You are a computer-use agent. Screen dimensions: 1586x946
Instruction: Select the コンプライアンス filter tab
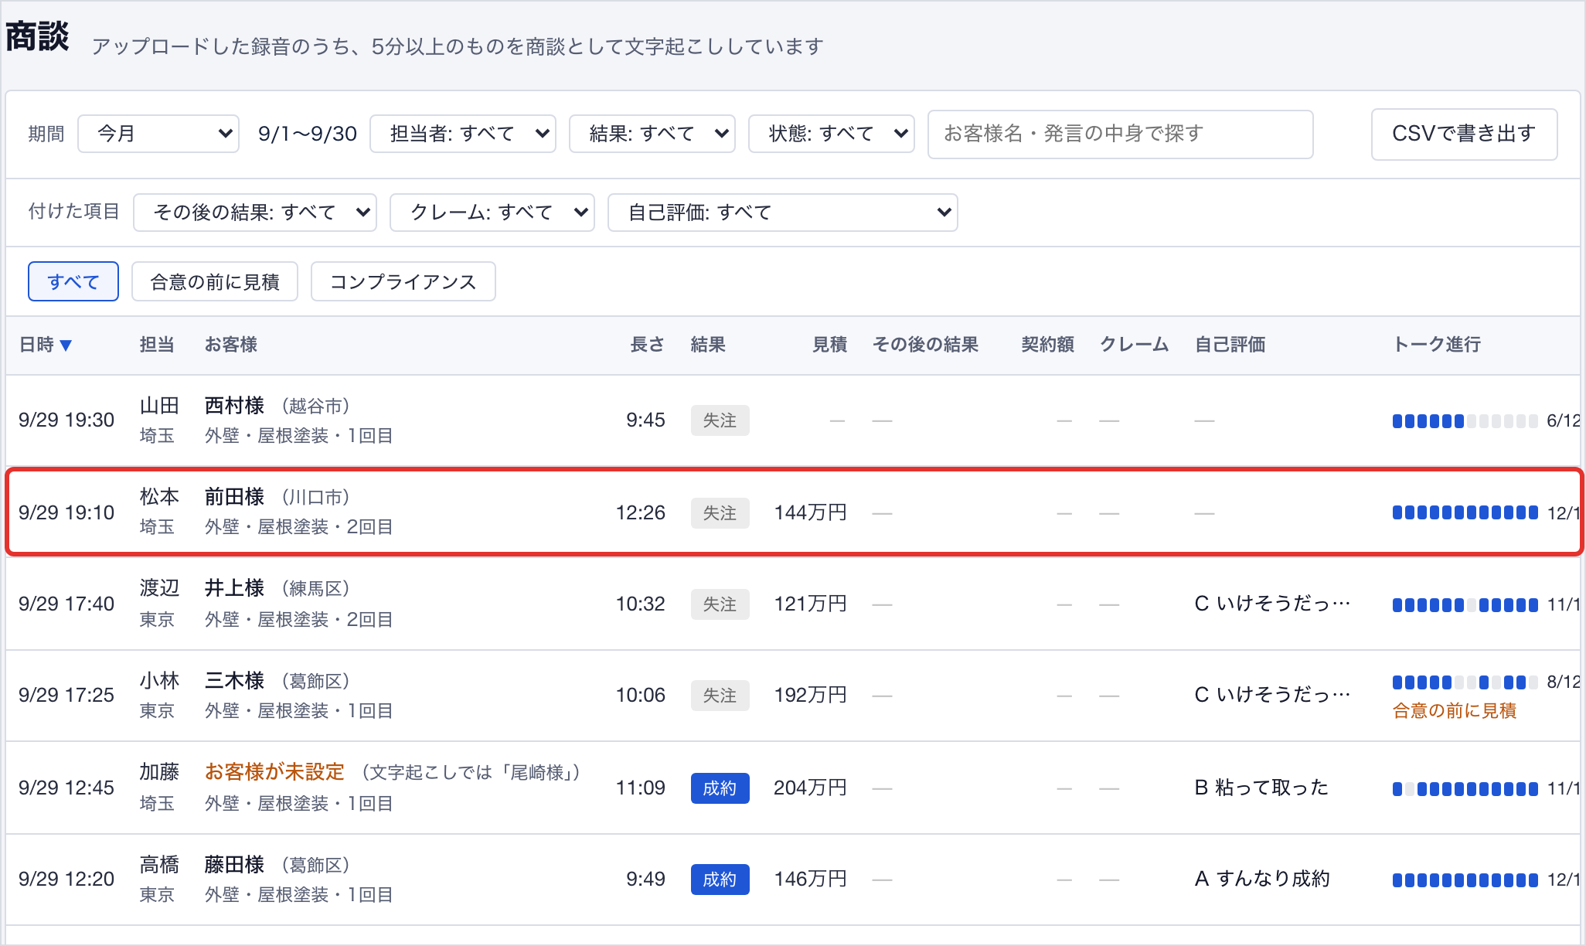[x=403, y=281]
